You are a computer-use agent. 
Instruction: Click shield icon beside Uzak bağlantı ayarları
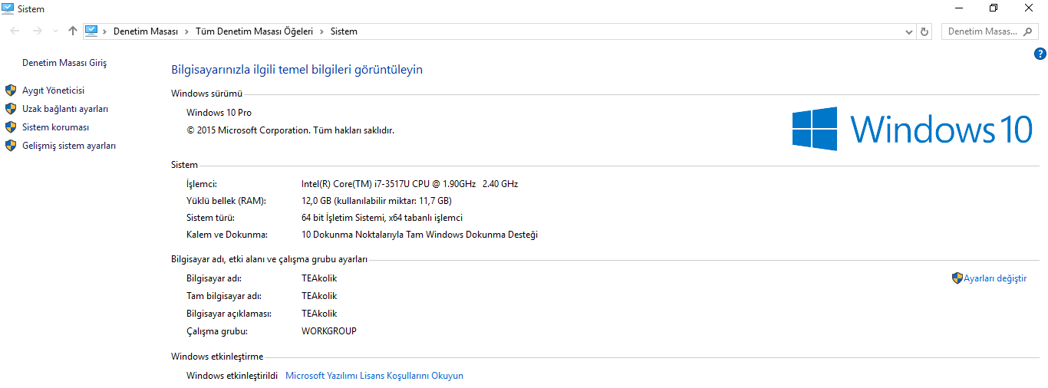11,109
